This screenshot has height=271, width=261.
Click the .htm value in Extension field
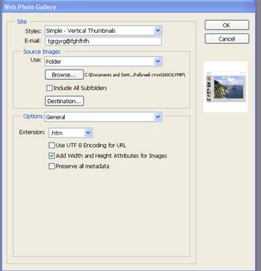[56, 133]
